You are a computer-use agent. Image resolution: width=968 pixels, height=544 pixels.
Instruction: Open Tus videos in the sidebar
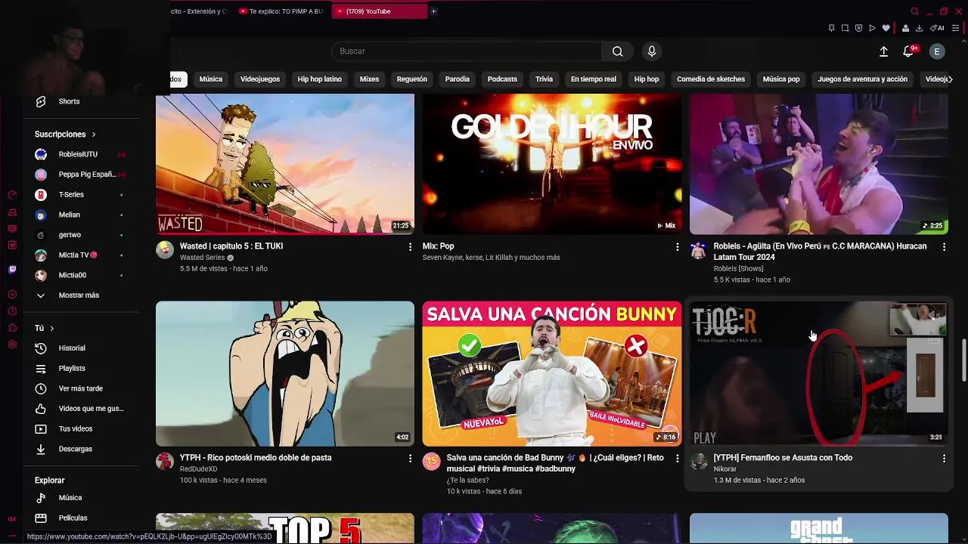click(82, 428)
